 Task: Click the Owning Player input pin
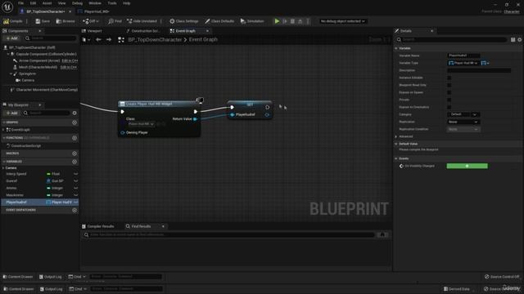[x=123, y=132]
